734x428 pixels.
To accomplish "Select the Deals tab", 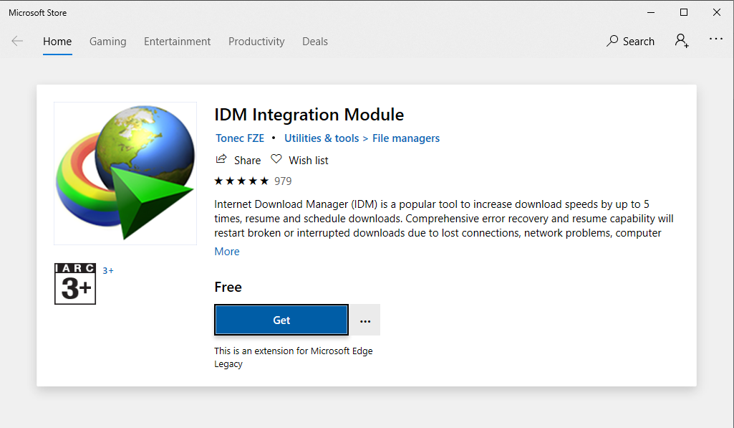I will click(315, 42).
